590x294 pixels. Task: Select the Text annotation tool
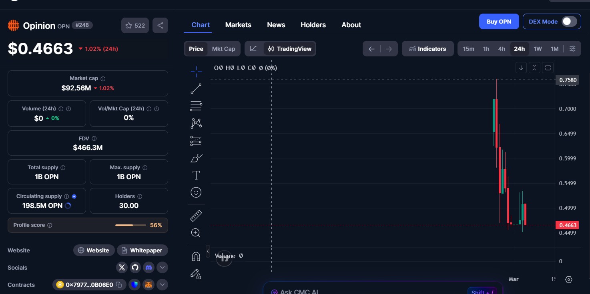196,175
